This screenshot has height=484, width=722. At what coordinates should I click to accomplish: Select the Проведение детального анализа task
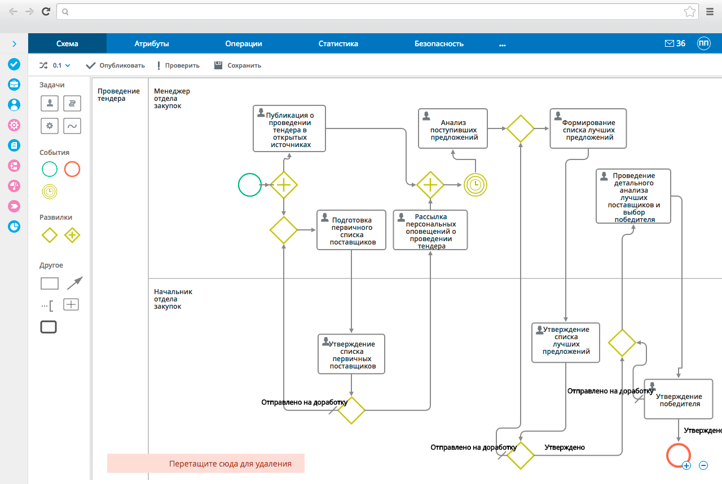(633, 196)
